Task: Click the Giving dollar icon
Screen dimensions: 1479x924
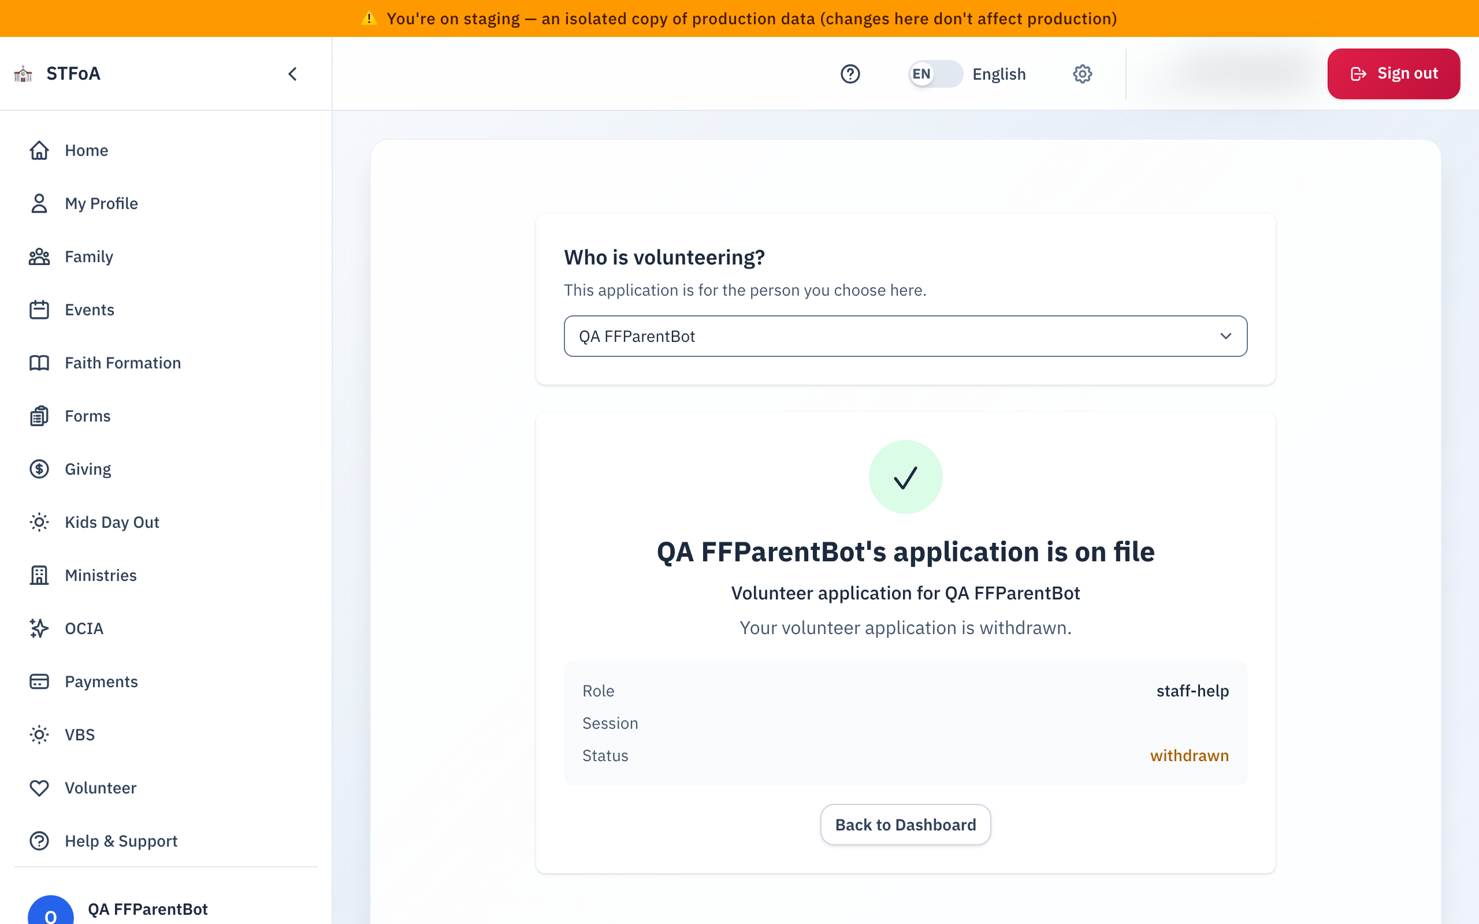Action: pos(39,470)
